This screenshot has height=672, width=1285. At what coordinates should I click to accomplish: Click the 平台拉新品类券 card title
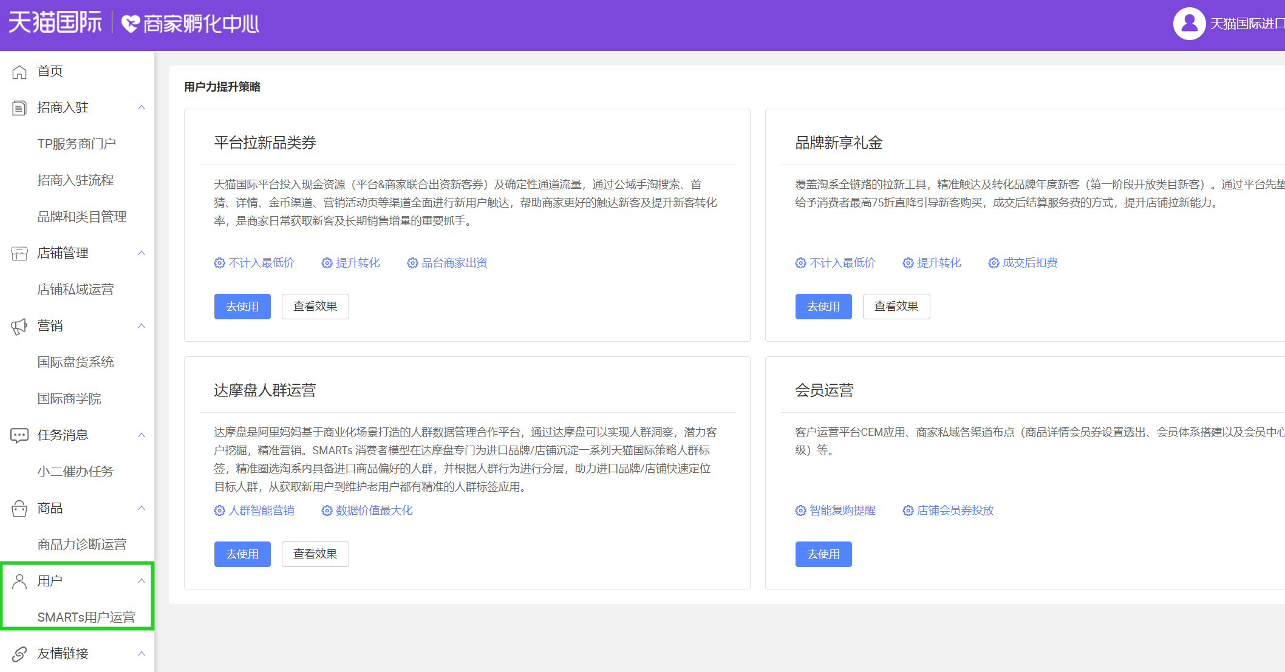point(265,143)
